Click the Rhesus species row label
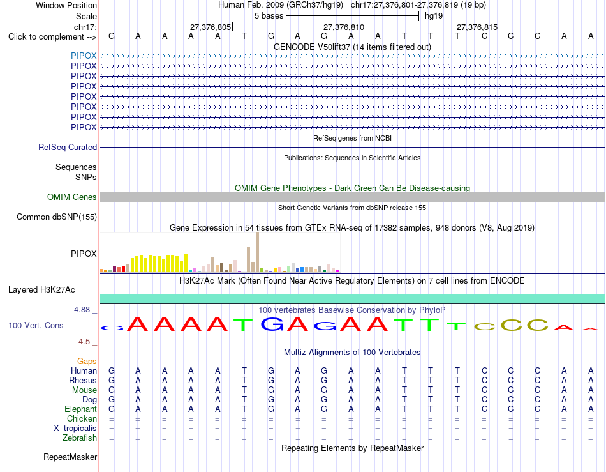The height and width of the screenshot is (472, 606). (x=83, y=380)
